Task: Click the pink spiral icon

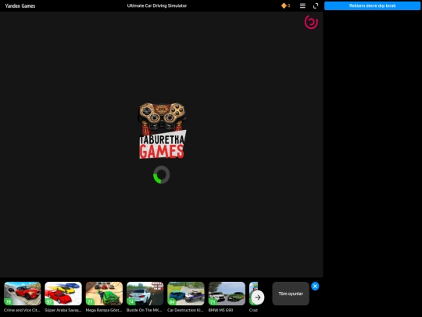Action: tap(311, 22)
